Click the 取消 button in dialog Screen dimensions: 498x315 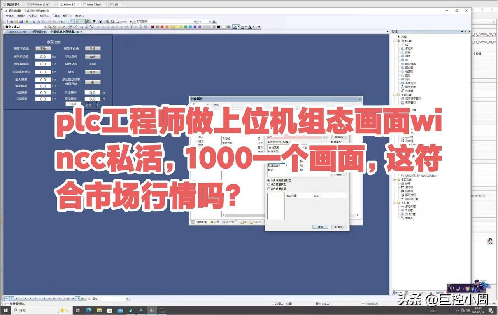tap(338, 227)
